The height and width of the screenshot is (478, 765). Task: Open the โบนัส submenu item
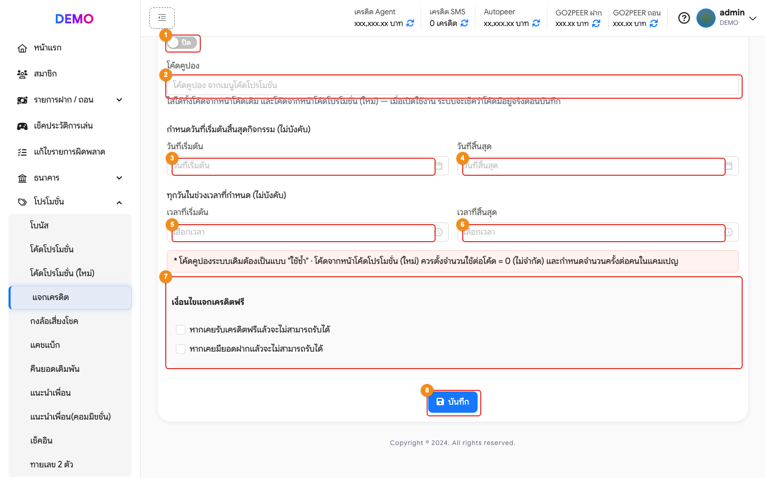coord(70,226)
